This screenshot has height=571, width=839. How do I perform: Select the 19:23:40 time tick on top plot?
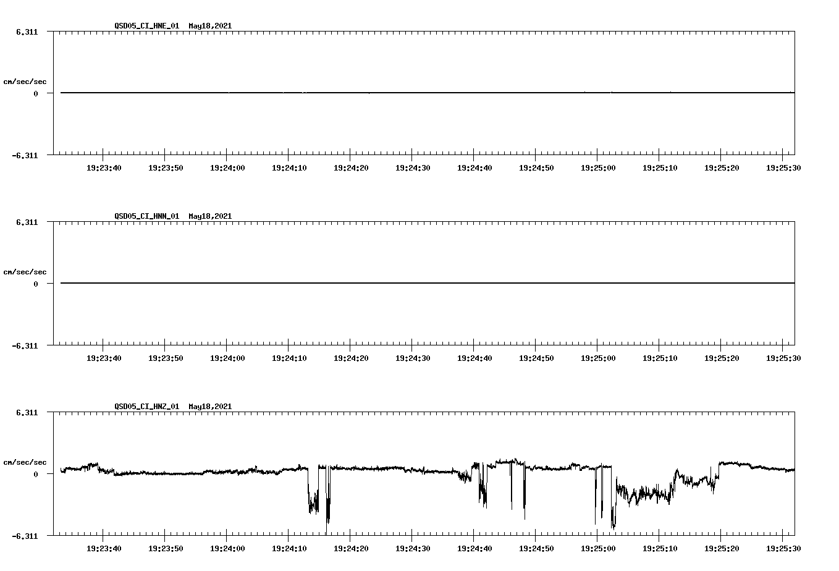(x=106, y=166)
